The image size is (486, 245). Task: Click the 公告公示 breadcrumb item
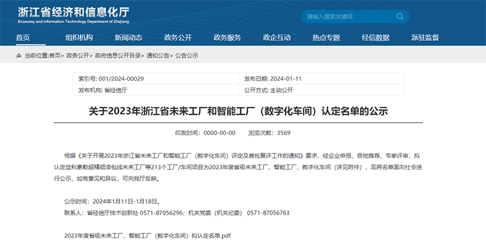point(187,55)
